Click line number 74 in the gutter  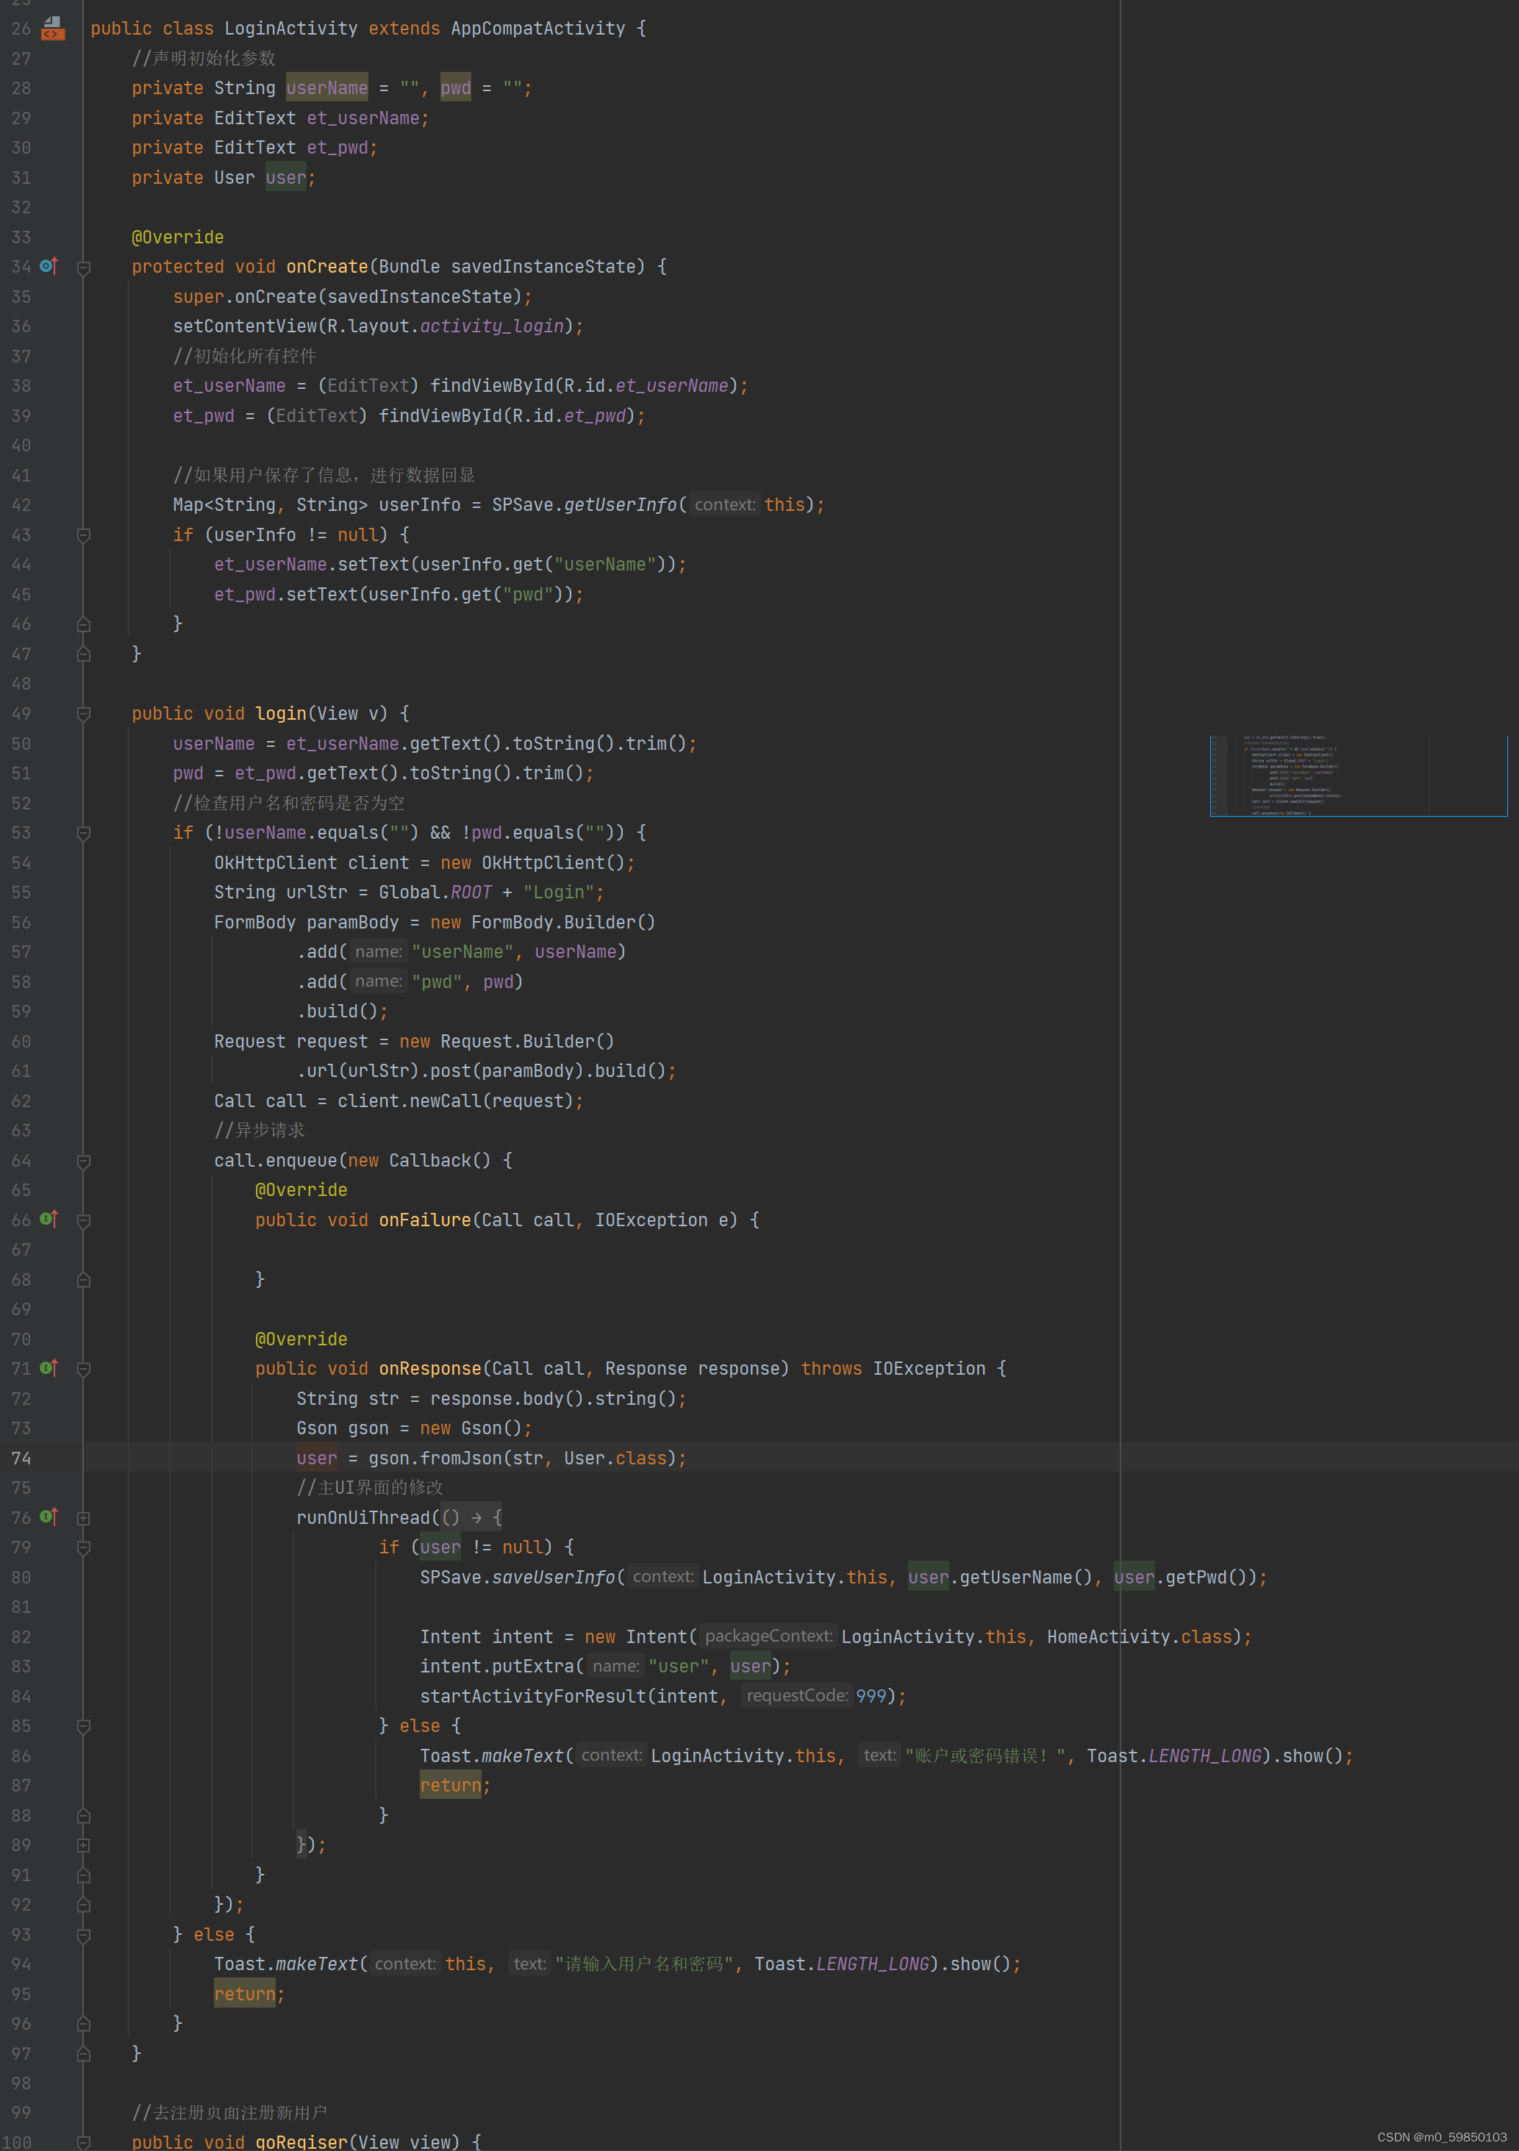click(21, 1458)
